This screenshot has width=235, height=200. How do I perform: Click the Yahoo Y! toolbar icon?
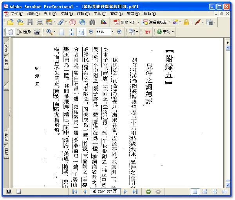point(148,32)
